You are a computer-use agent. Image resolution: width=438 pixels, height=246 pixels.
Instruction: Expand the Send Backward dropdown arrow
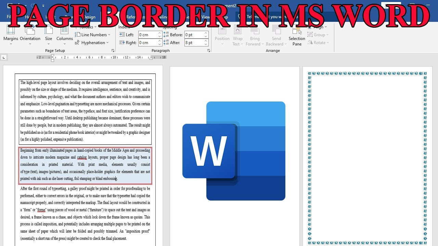coord(285,44)
